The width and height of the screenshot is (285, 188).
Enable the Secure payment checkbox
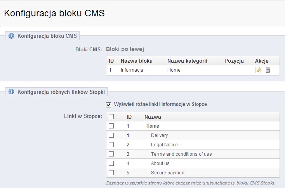pyautogui.click(x=111, y=173)
